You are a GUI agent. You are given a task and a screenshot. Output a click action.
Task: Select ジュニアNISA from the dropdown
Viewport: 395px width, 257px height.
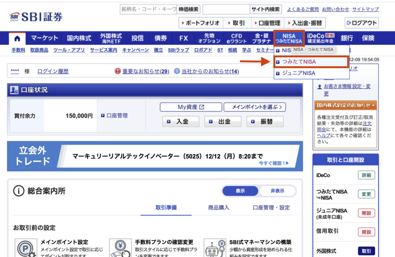[311, 73]
